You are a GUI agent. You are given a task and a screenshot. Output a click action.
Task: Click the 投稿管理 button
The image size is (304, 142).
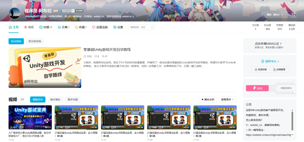(279, 70)
